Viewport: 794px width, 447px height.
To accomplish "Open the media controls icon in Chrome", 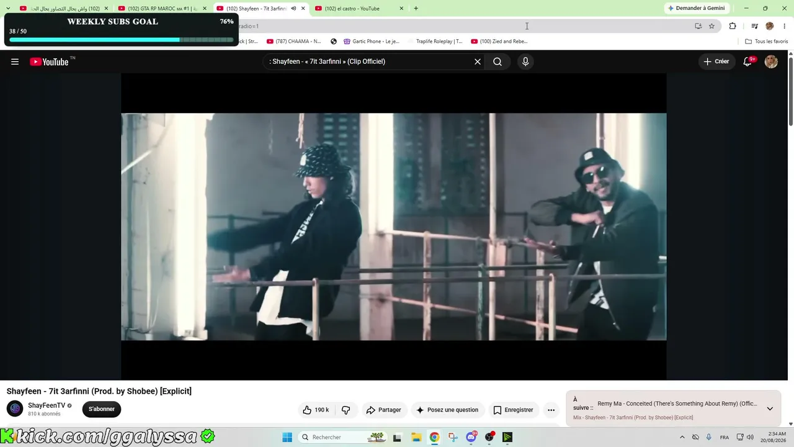I will 754,26.
